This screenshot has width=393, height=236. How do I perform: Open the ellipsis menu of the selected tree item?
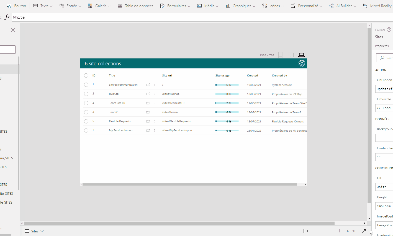(16, 69)
